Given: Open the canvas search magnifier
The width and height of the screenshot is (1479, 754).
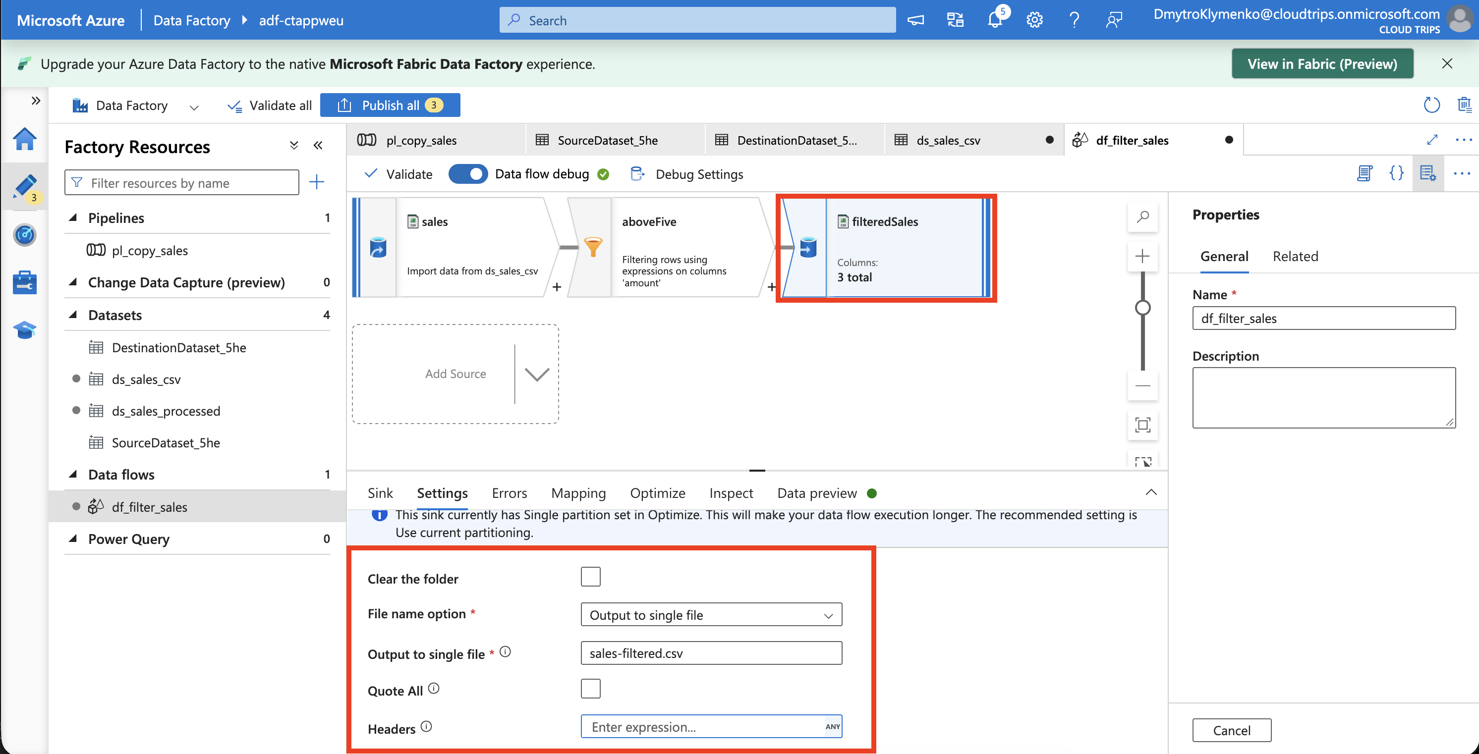Looking at the screenshot, I should pos(1142,217).
